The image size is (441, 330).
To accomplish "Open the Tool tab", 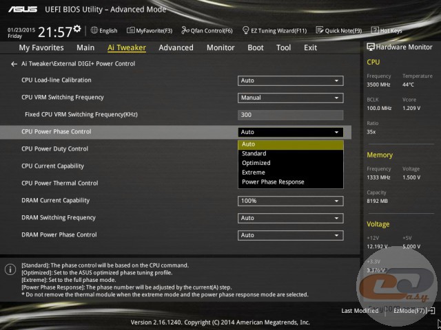I will [283, 47].
